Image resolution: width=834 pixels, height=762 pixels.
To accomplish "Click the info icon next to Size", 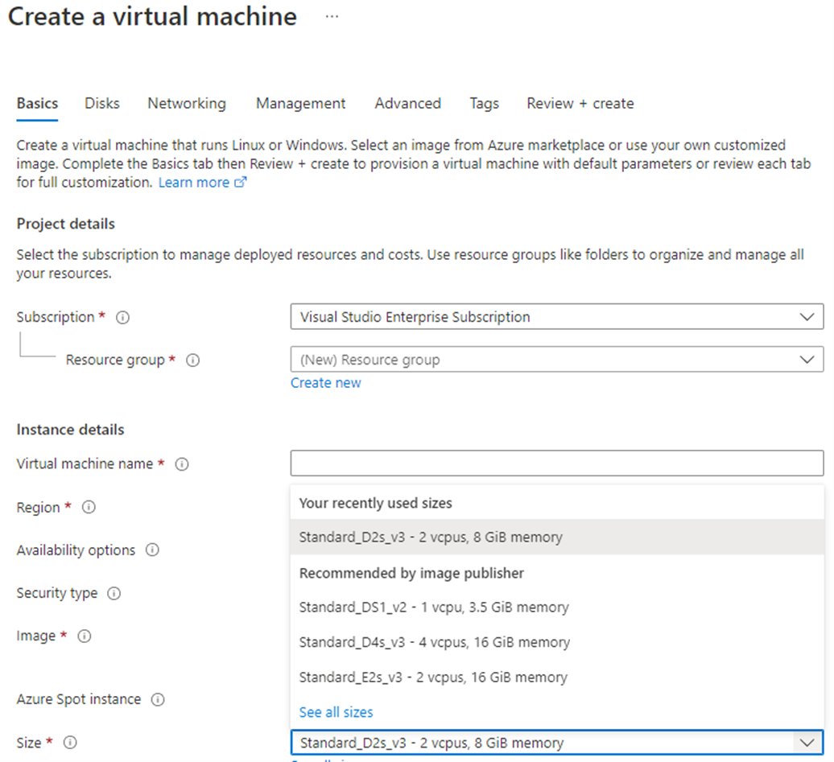I will tap(70, 743).
